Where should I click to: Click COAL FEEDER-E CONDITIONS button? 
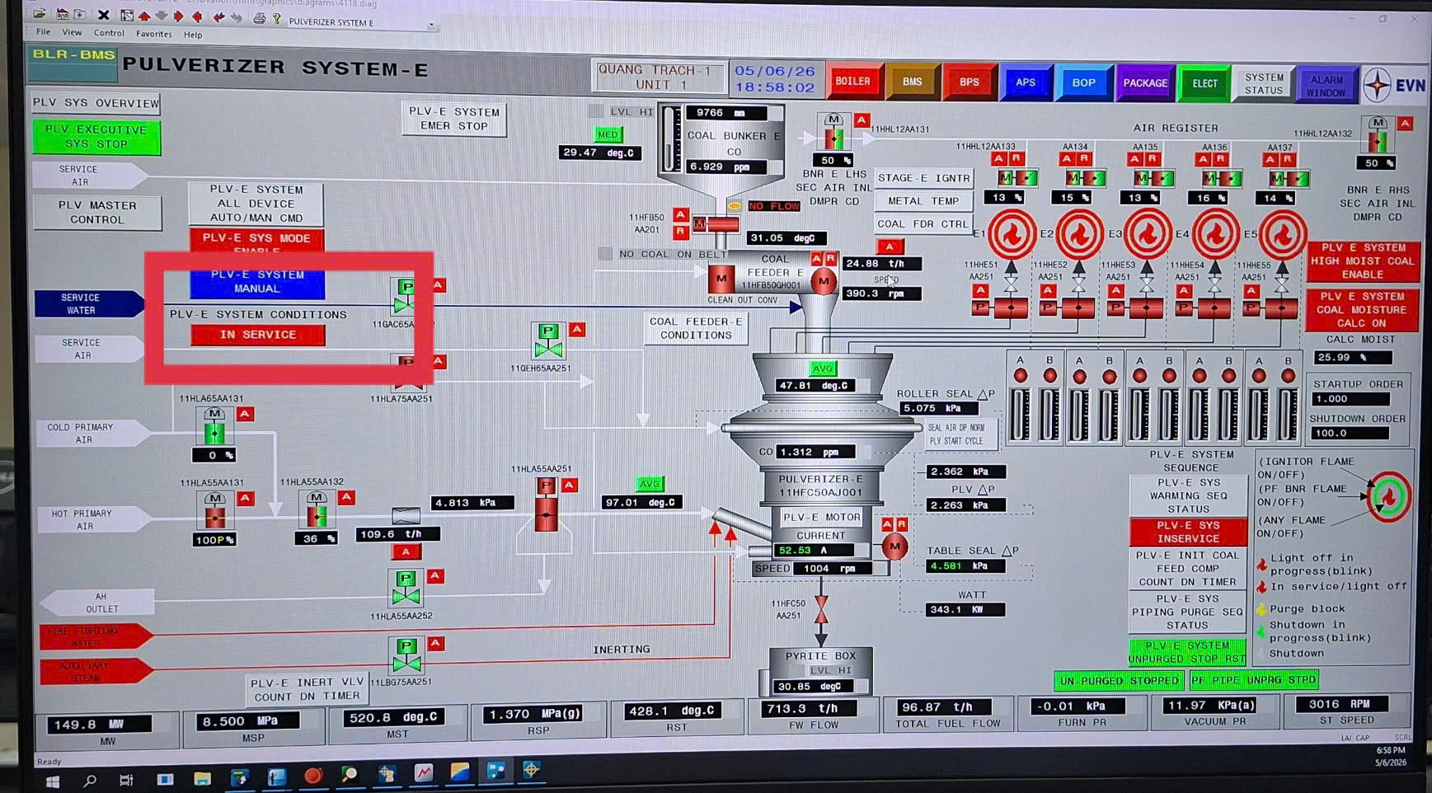[696, 329]
